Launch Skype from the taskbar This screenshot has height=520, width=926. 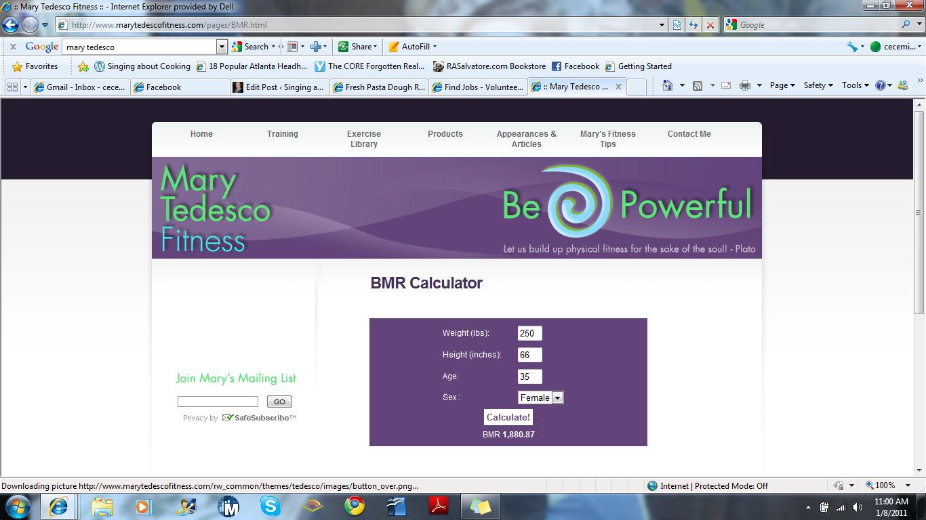270,506
